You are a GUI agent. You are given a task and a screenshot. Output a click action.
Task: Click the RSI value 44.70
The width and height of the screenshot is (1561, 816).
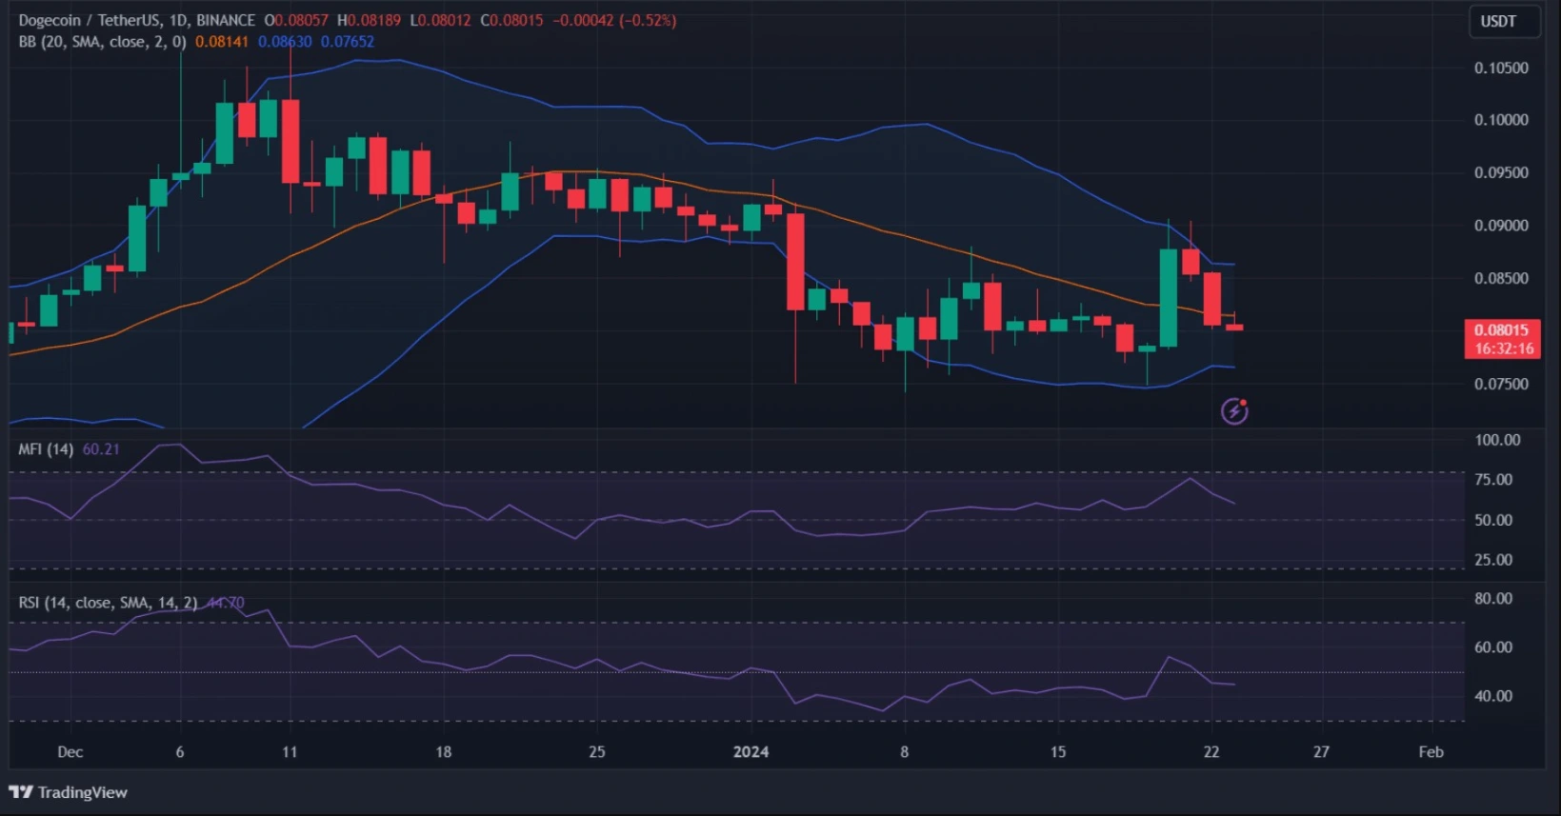[226, 603]
